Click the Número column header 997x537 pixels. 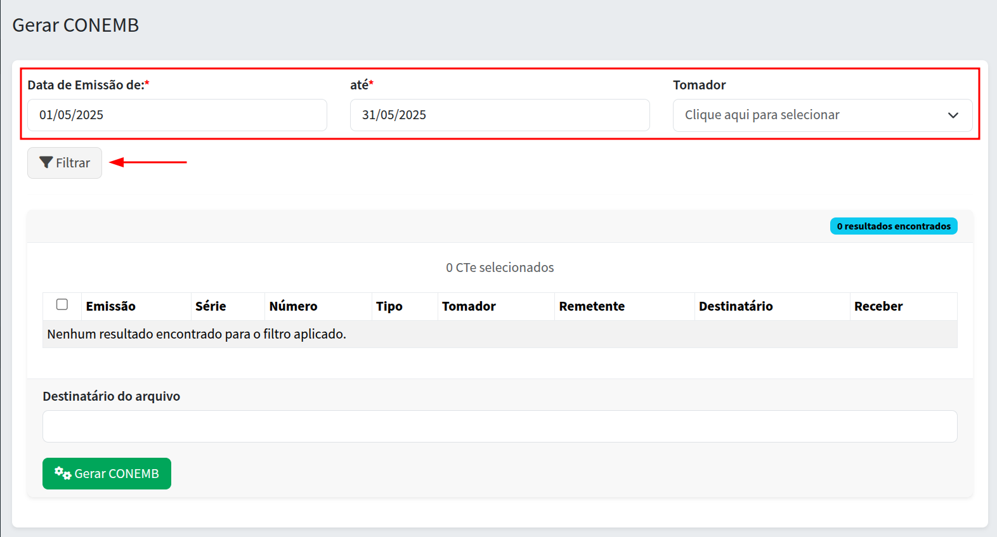point(293,306)
